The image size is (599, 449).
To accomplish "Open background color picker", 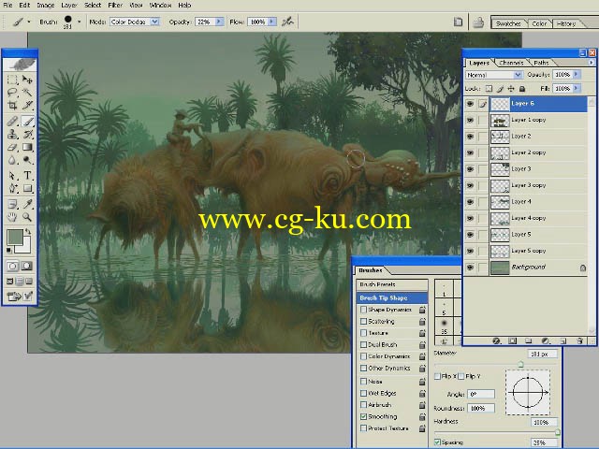I will (25, 247).
